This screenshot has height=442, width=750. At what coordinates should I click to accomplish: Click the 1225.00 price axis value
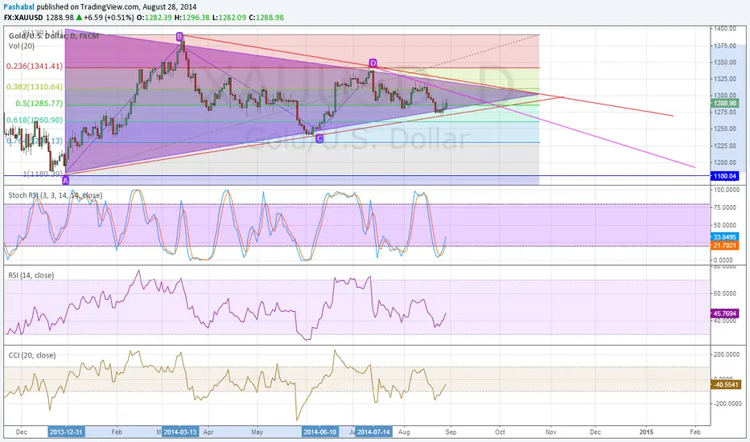726,145
